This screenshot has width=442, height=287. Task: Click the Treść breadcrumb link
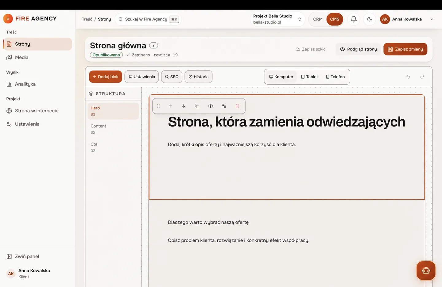87,19
